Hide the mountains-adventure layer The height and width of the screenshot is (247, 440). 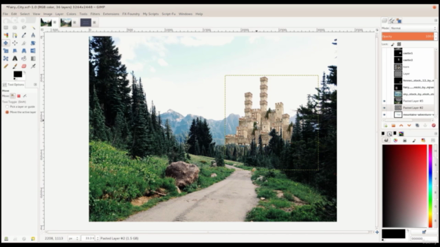[x=384, y=115]
